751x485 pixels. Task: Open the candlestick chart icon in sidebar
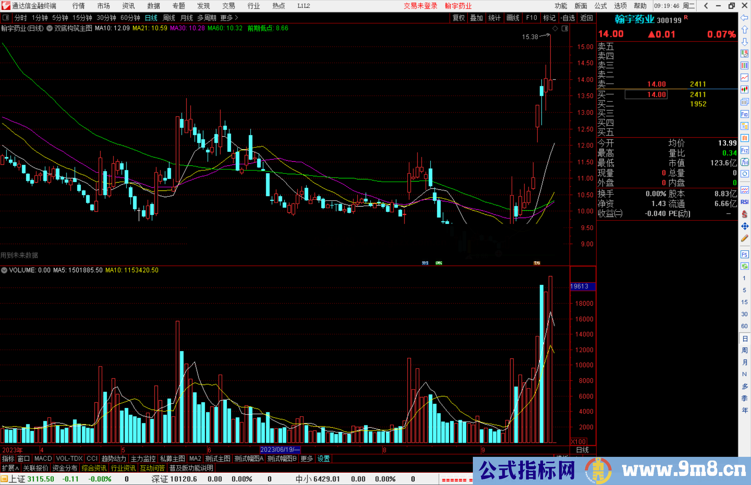(744, 90)
